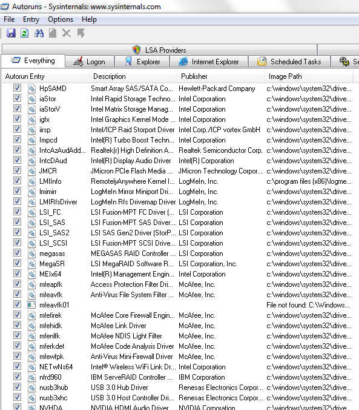Open the Entry menu
Viewport: 359px width, 410px height.
[x=31, y=19]
